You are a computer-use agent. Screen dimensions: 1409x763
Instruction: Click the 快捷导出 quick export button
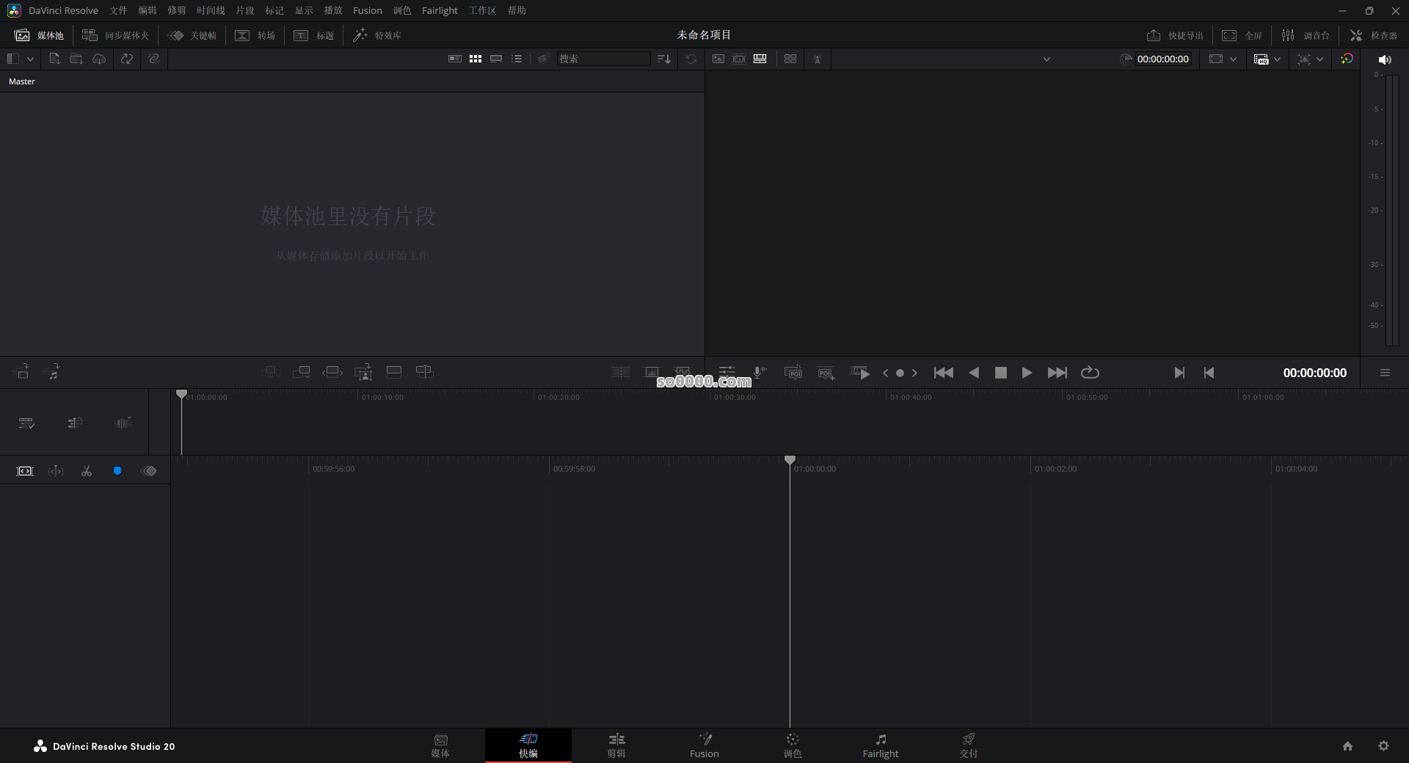tap(1173, 34)
